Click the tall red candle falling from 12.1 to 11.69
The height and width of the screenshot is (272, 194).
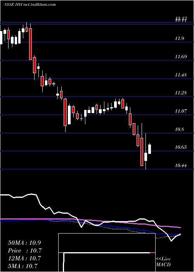[x=30, y=44]
